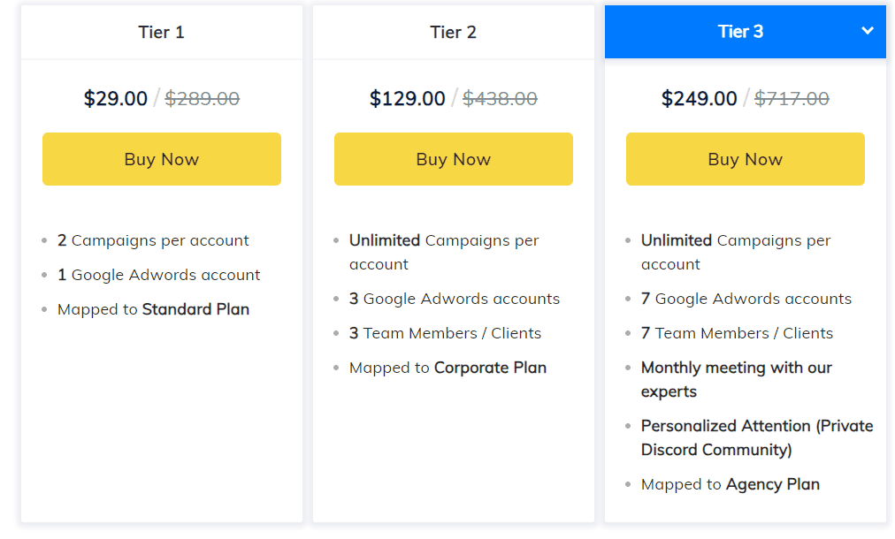Click the Monthly meeting with experts feature
This screenshot has width=895, height=539.
point(737,379)
